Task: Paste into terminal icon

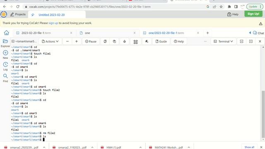Action: (x=114, y=41)
